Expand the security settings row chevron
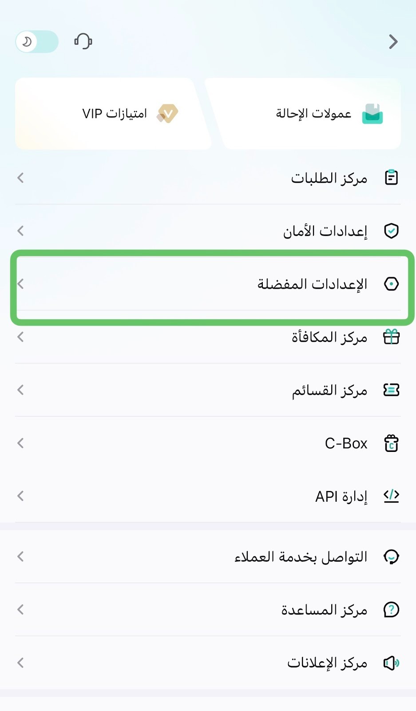The height and width of the screenshot is (711, 416). point(20,231)
